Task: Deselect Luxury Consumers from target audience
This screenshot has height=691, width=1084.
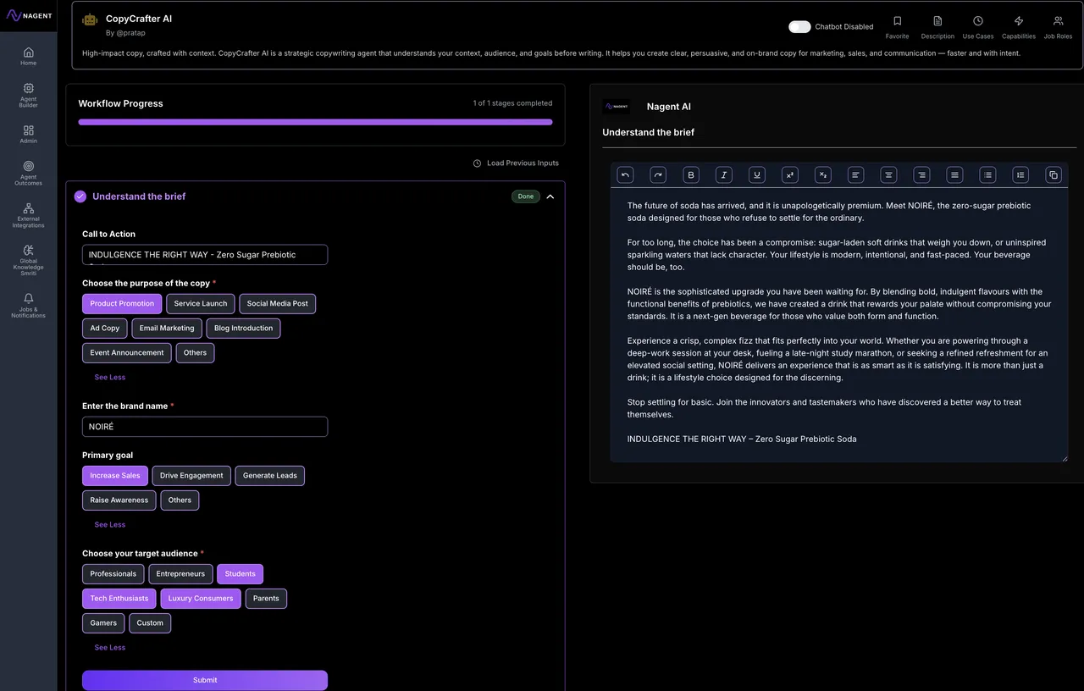Action: [201, 599]
